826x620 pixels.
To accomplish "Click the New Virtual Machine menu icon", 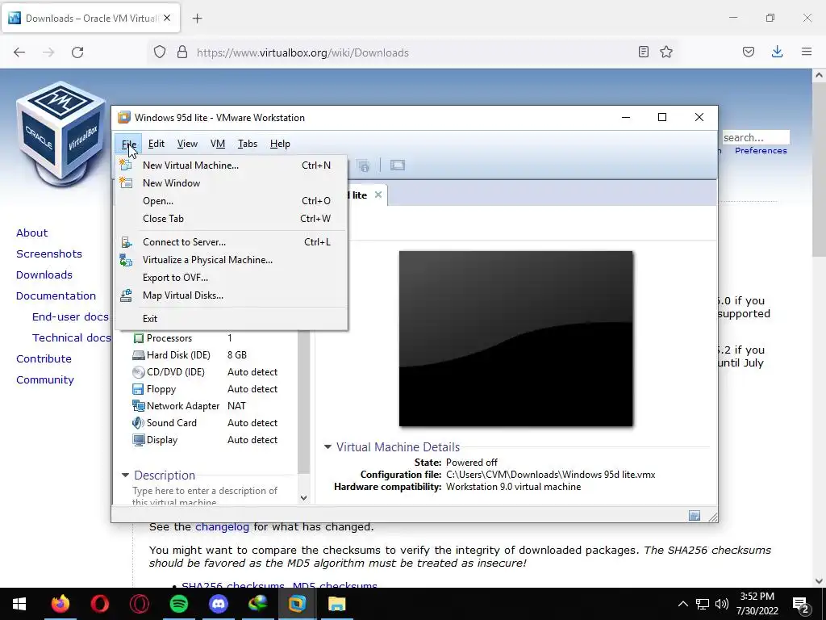I will (125, 165).
